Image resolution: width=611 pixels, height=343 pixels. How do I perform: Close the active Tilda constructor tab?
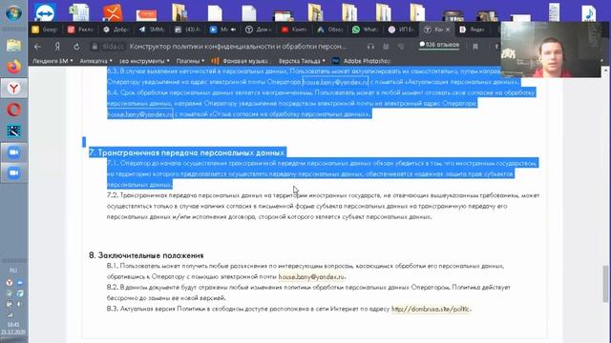click(448, 30)
